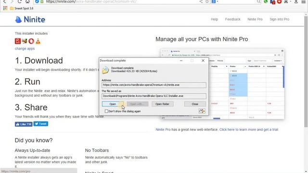Click the VLC cone app icon
This screenshot has height=173, width=308.
pyautogui.click(x=38, y=41)
